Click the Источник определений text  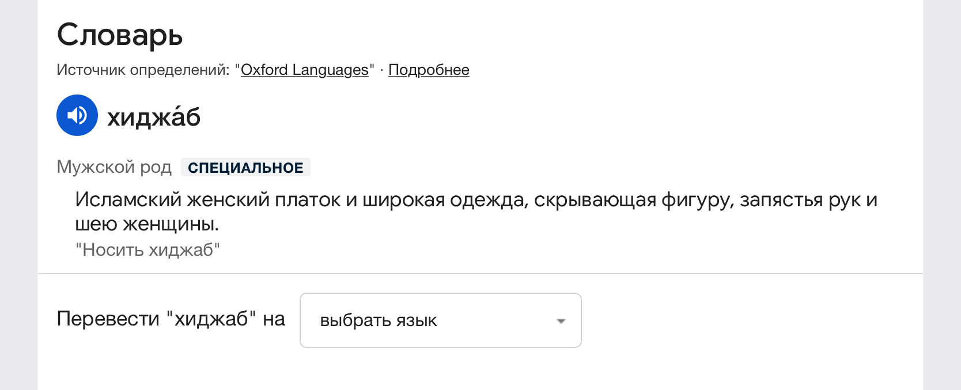click(x=143, y=70)
